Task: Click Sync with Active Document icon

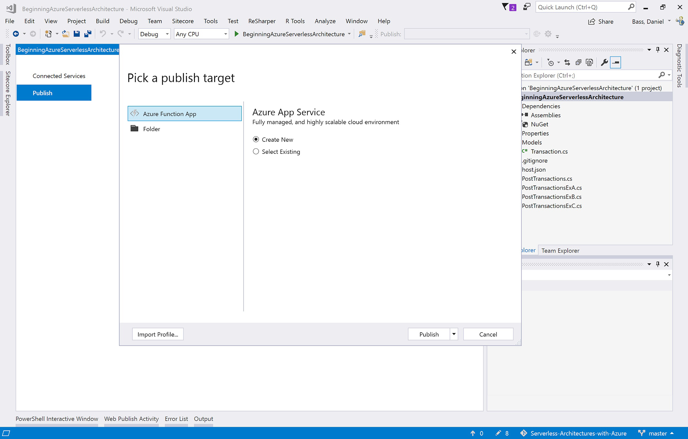Action: point(567,62)
